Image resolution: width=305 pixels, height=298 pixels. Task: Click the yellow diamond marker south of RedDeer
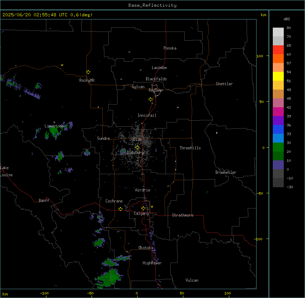click(x=151, y=99)
